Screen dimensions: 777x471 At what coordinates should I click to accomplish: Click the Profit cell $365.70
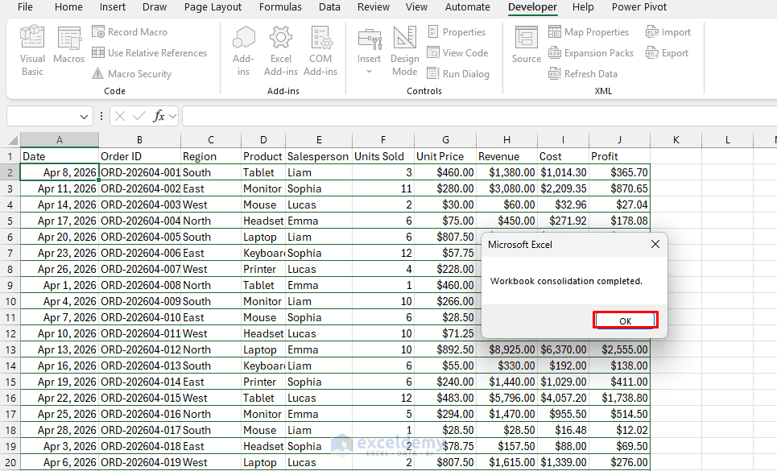(x=619, y=172)
